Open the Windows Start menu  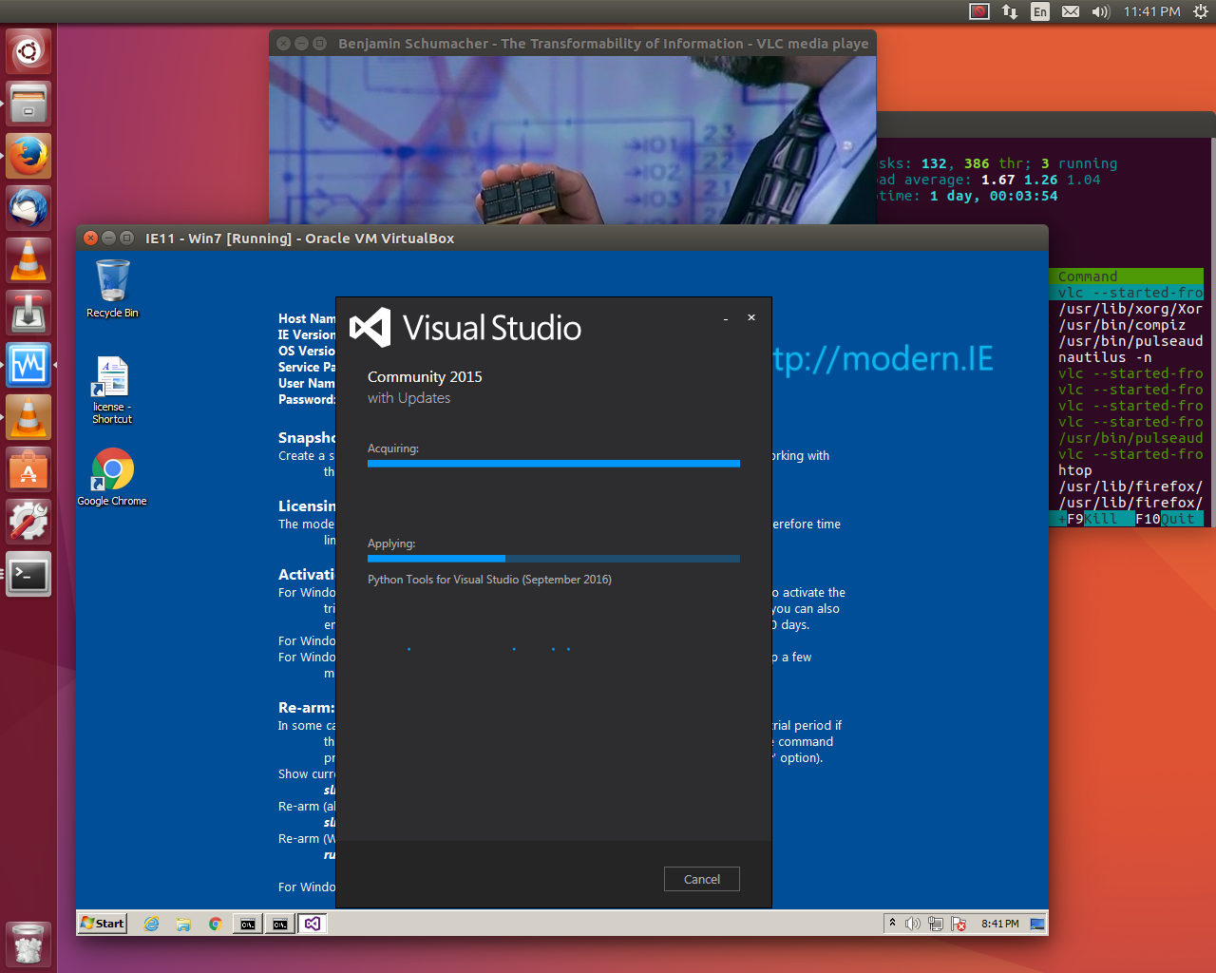[x=103, y=923]
